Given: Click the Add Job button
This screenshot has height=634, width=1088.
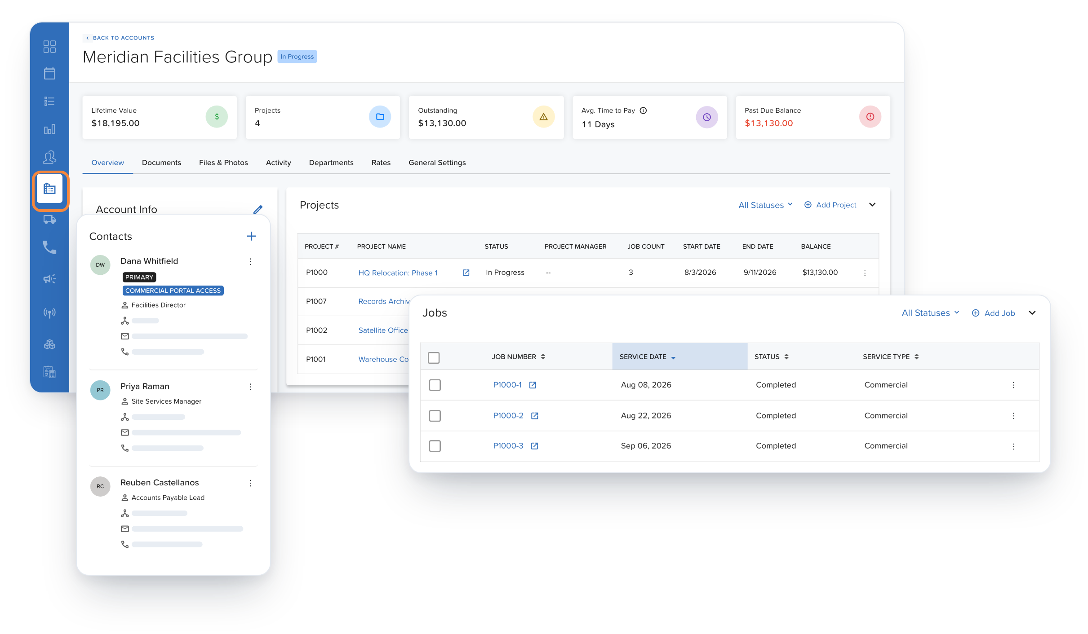Looking at the screenshot, I should [994, 313].
